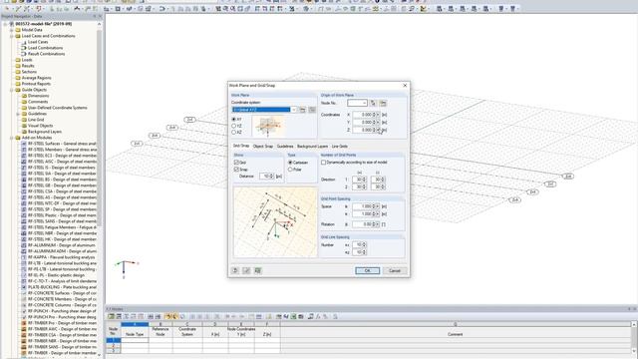Select Printout Reports folder in navigator
The image size is (638, 359).
pyautogui.click(x=36, y=84)
